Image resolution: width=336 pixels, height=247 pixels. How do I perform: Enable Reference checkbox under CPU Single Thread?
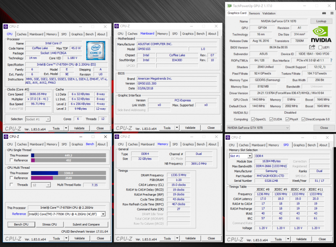[11, 160]
